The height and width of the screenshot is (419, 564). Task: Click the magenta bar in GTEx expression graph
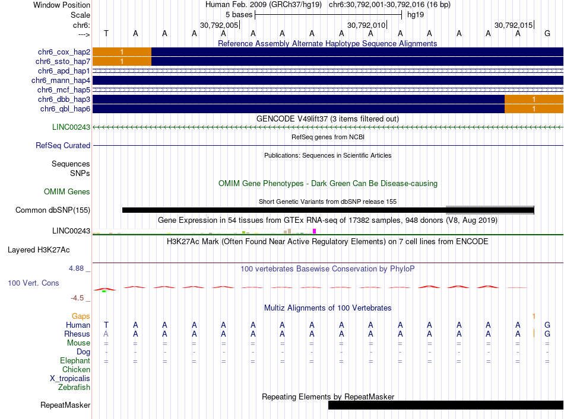315,231
